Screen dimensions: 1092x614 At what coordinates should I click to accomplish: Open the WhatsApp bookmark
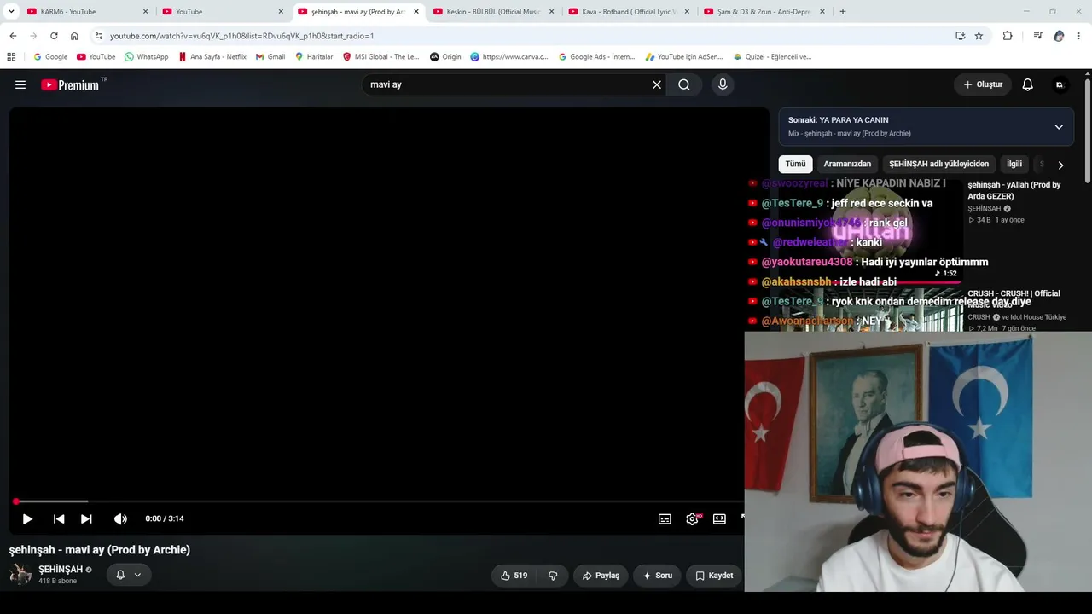tap(146, 57)
